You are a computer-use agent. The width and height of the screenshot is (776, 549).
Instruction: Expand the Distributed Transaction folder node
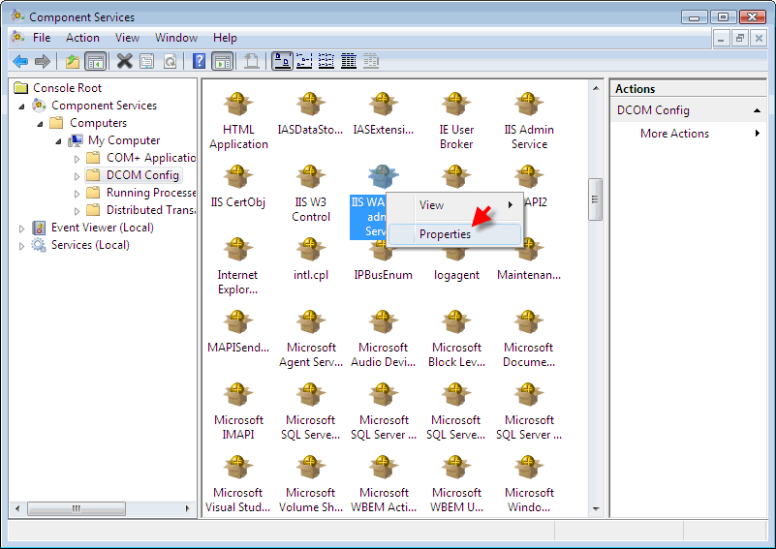point(77,211)
